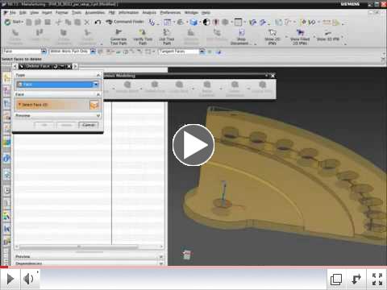Click Verify Tool Path

(x=143, y=37)
